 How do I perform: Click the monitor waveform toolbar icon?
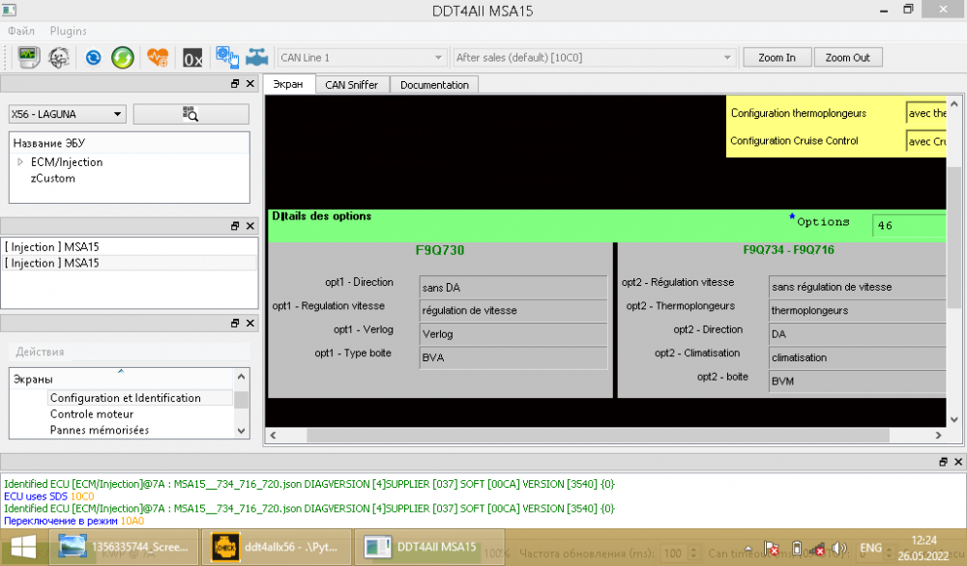point(28,57)
